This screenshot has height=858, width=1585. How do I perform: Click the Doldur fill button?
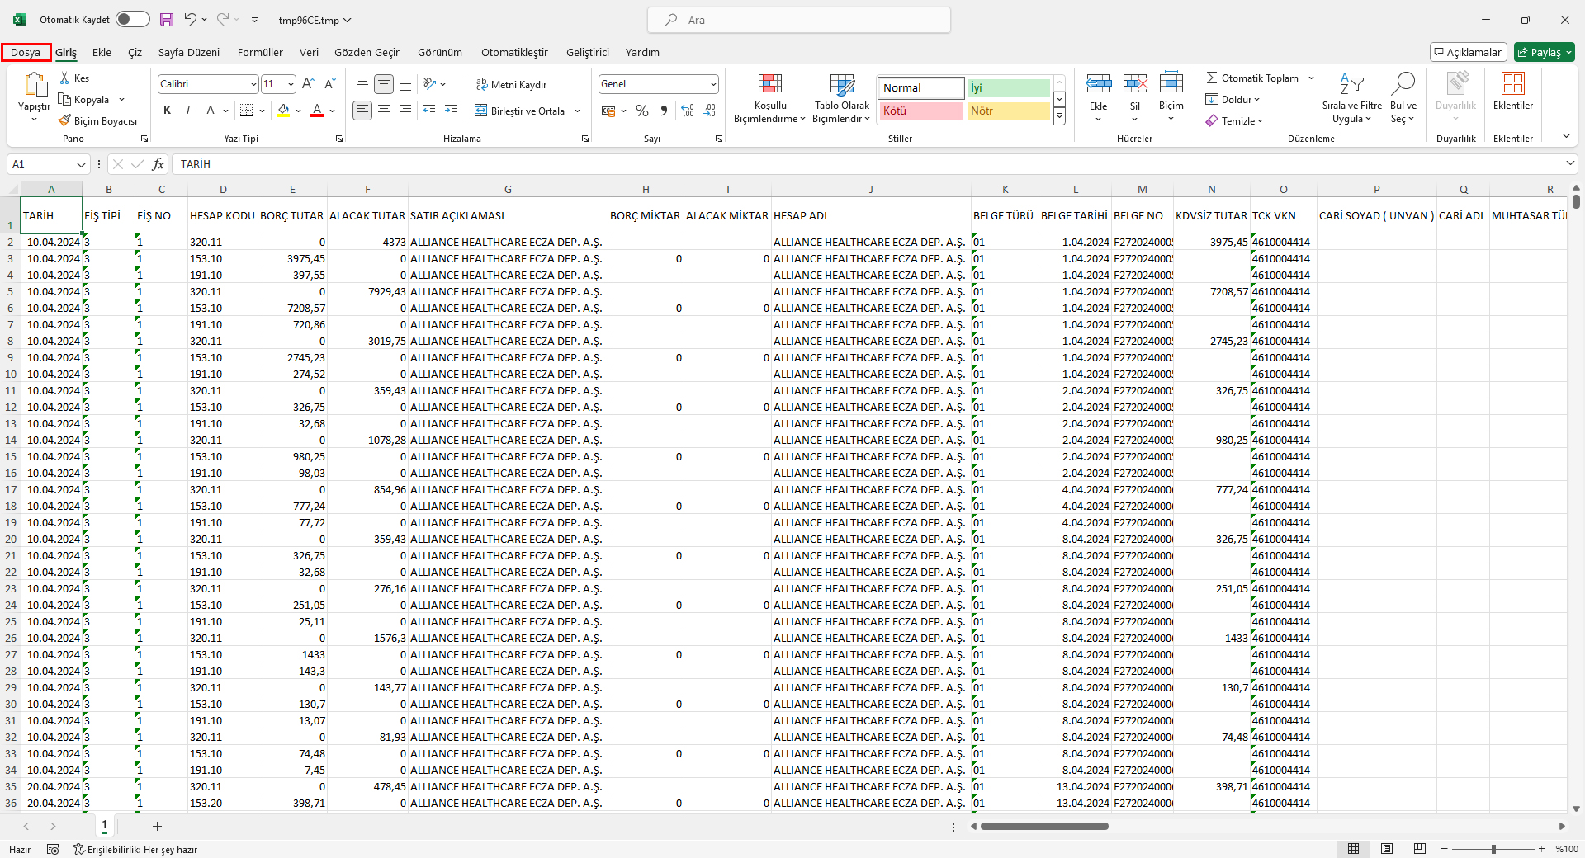pos(1233,99)
